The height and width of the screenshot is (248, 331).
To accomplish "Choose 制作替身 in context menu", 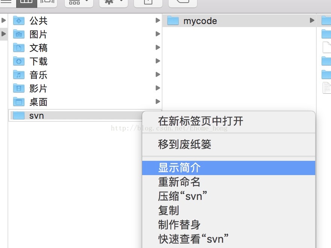I will [x=229, y=224].
